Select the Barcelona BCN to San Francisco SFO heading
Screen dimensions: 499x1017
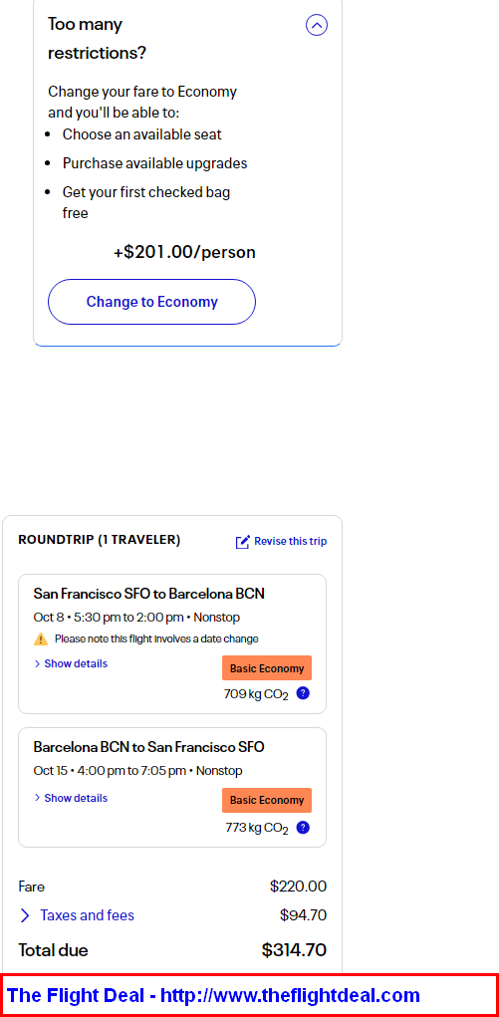click(x=149, y=747)
